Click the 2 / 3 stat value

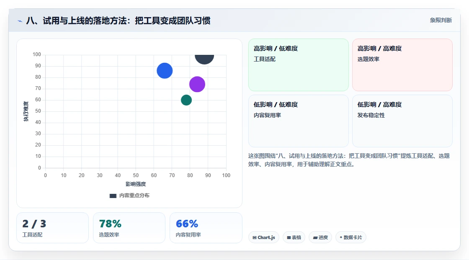click(x=34, y=224)
